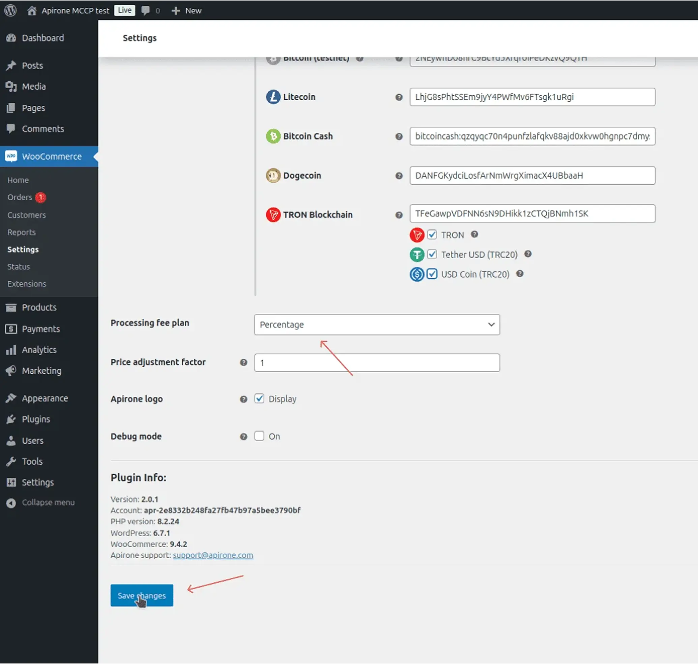Click the Litecoin coin logo
The image size is (698, 664).
(273, 97)
